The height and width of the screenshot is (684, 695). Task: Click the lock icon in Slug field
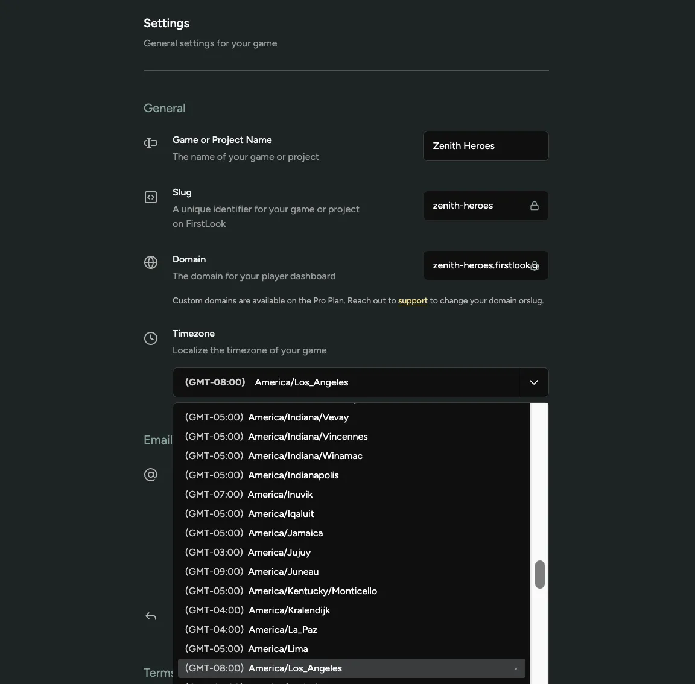pyautogui.click(x=534, y=206)
